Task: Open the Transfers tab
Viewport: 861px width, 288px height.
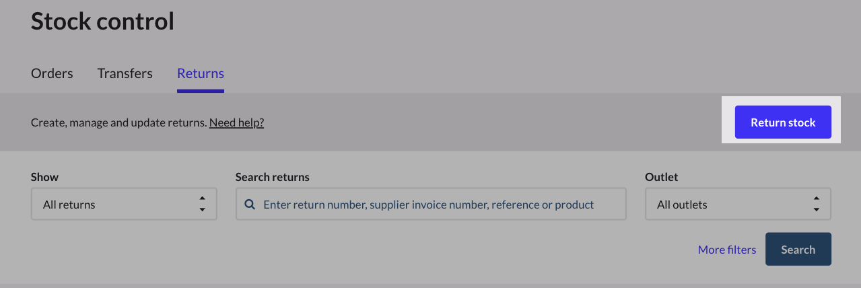Action: coord(125,73)
